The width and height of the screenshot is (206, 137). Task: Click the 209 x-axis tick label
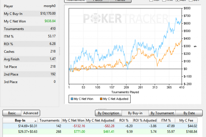click(126, 87)
